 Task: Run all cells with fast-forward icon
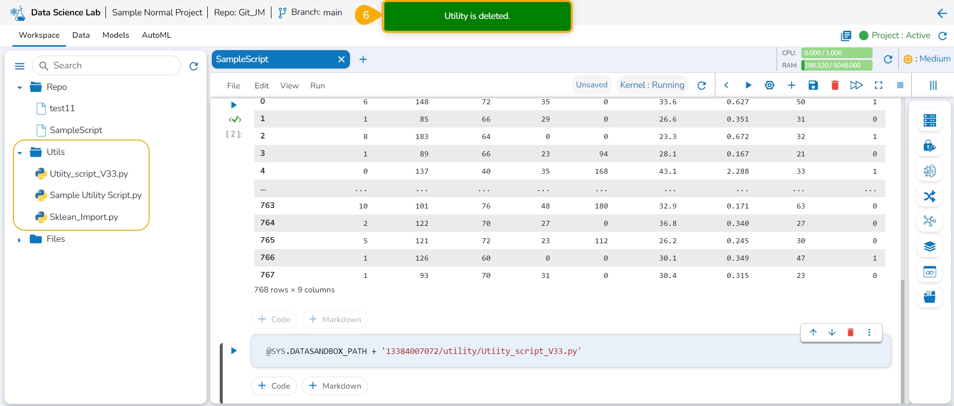856,85
